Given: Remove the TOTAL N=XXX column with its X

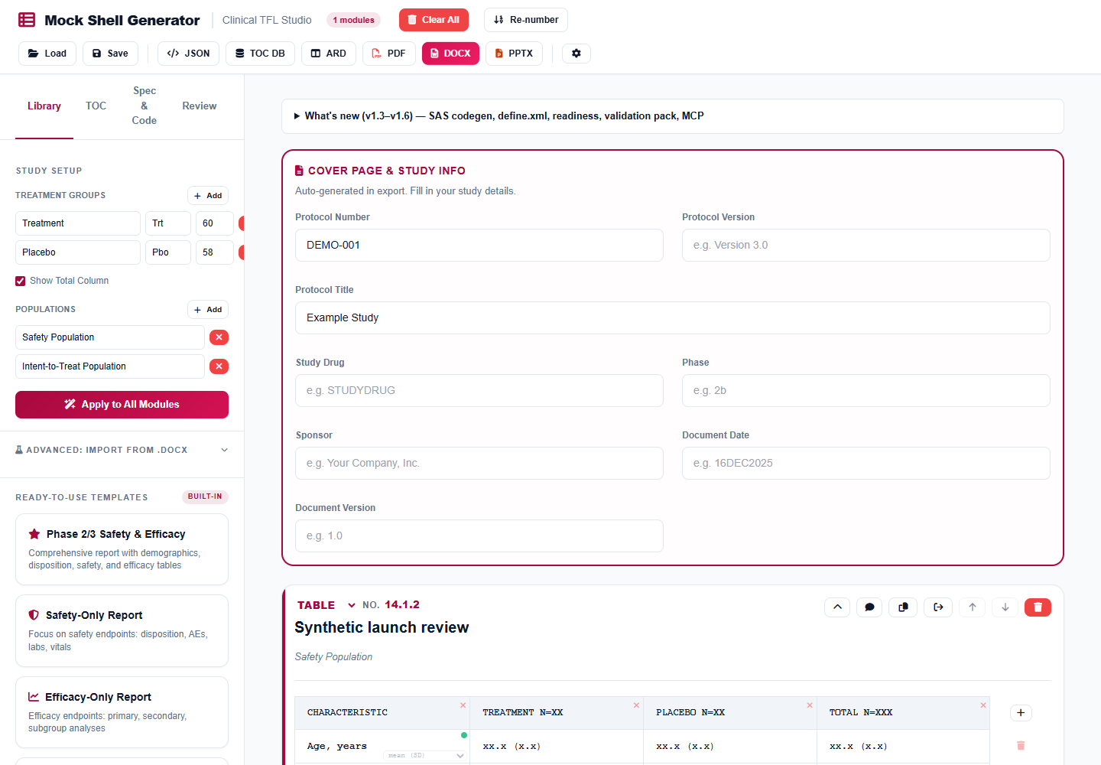Looking at the screenshot, I should coord(983,705).
